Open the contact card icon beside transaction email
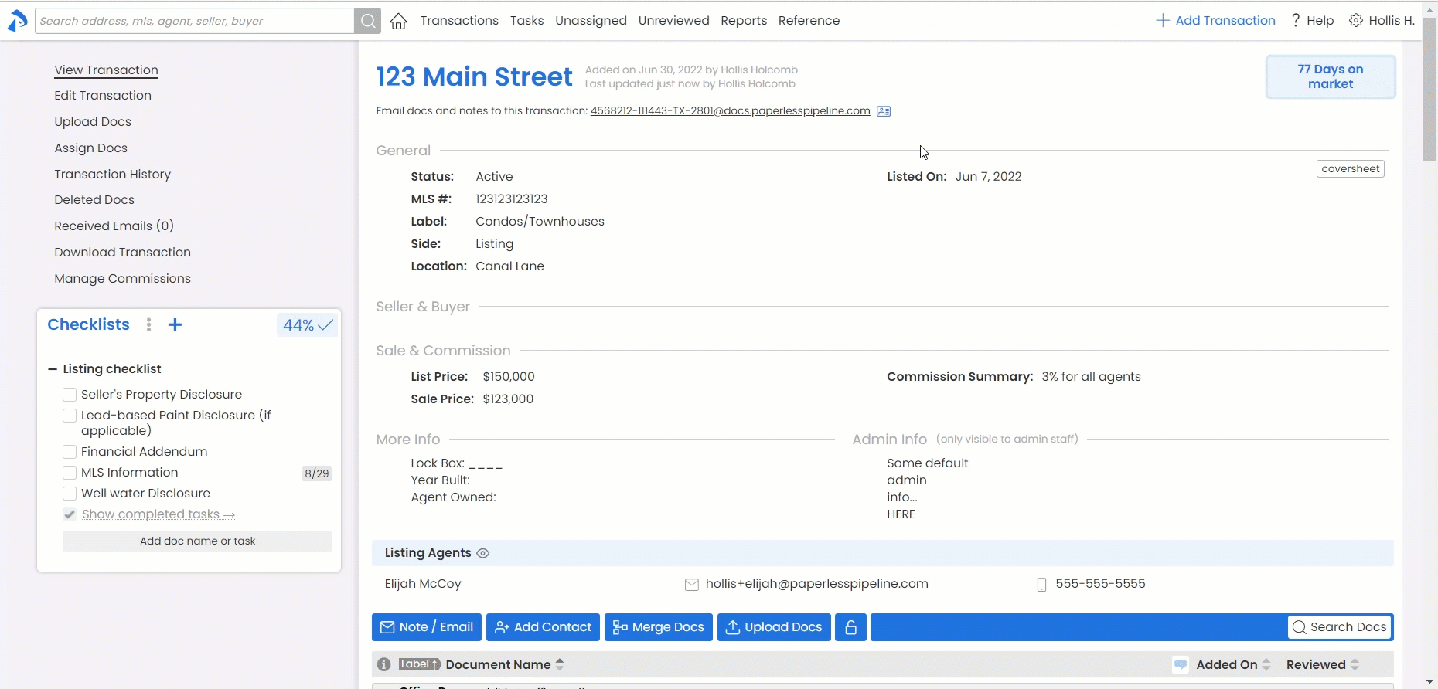Viewport: 1438px width, 689px height. tap(884, 111)
